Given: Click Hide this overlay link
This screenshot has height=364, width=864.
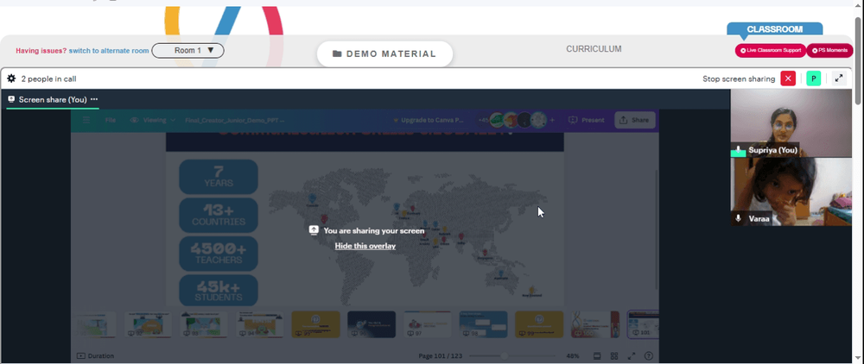Looking at the screenshot, I should tap(365, 246).
